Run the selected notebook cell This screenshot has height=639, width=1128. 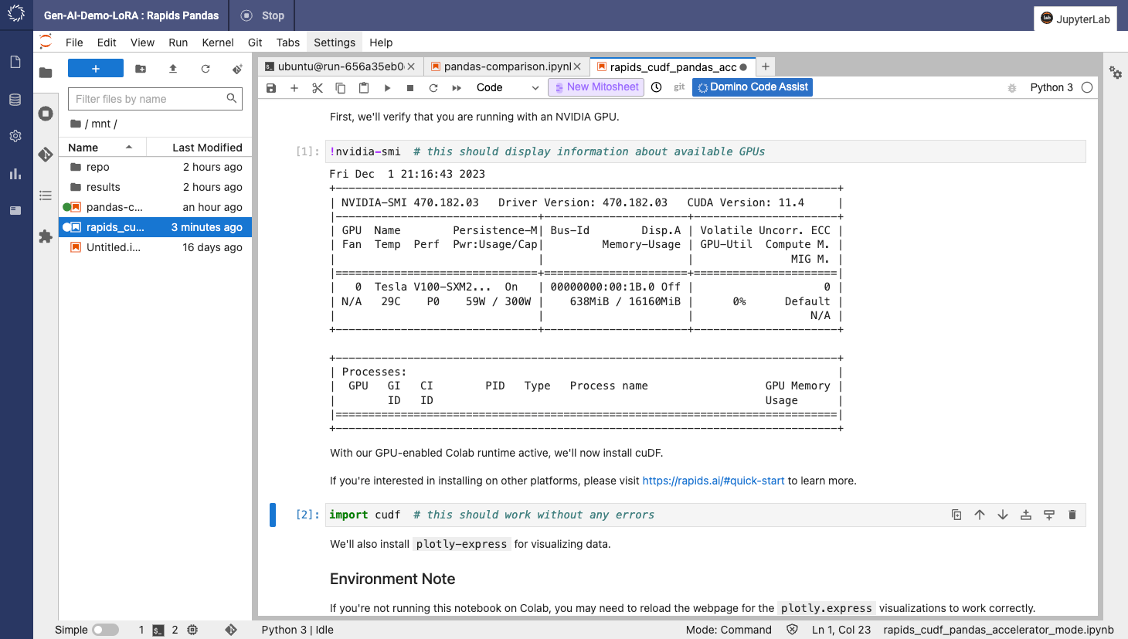point(387,87)
